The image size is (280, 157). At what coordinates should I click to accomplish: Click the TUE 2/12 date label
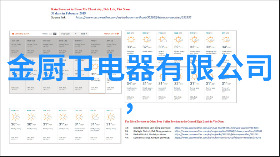point(162,33)
